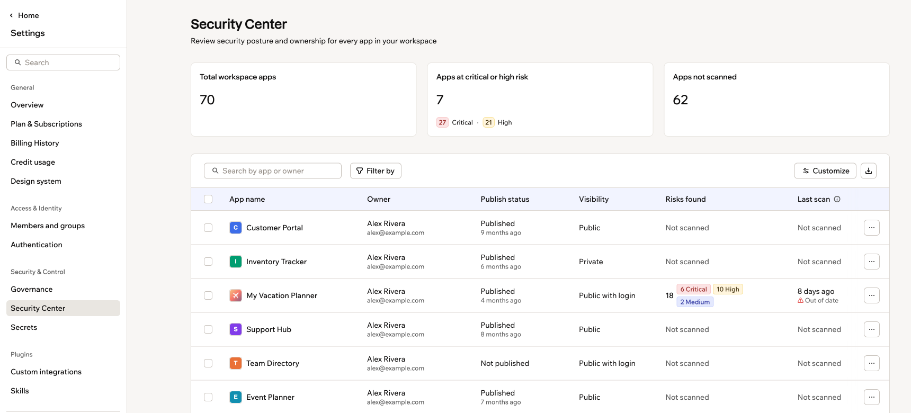Click the Publish status column header

click(505, 199)
